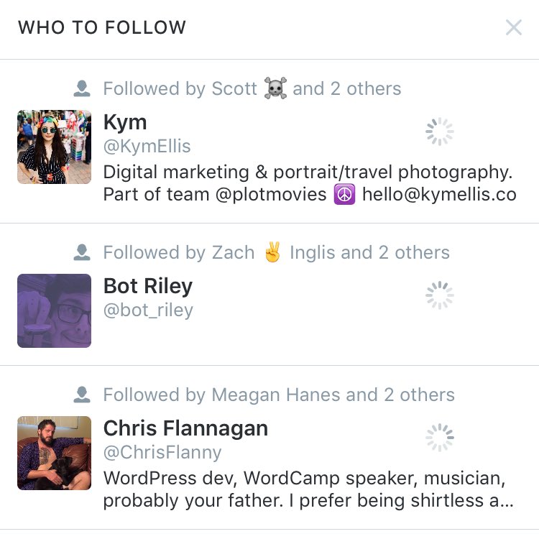This screenshot has width=539, height=539.
Task: Click the loading spinner beside Bot Riley
Action: 439,295
